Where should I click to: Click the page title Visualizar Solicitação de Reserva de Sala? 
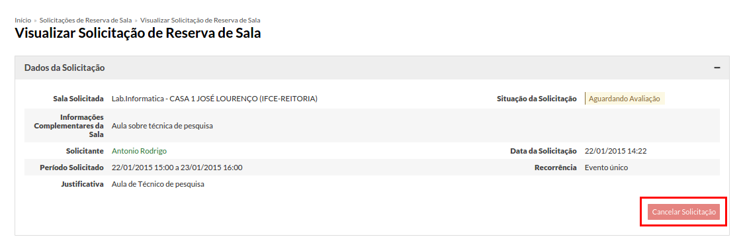(138, 34)
